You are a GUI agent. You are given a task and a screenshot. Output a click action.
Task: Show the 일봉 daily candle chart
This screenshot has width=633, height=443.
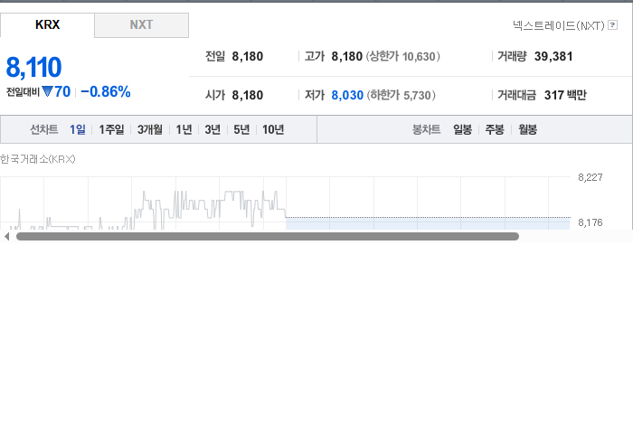pos(462,129)
